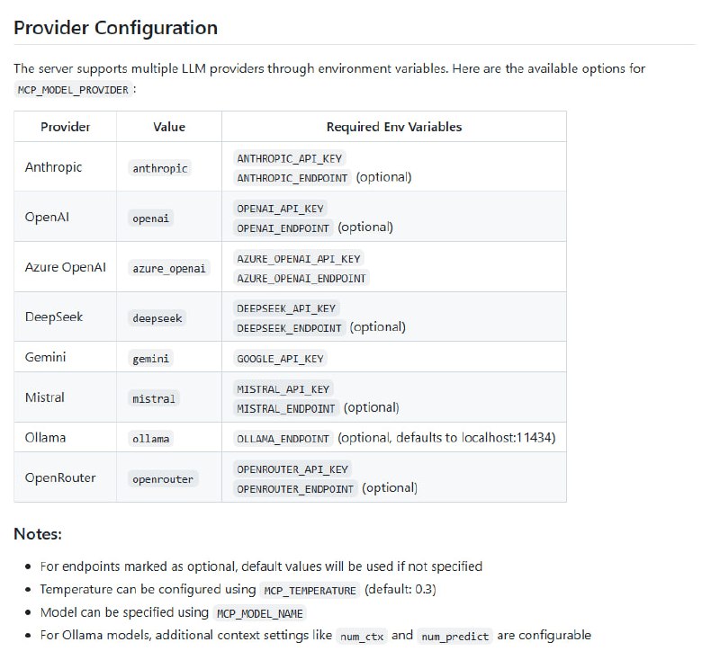720x651 pixels.
Task: Select the mistral value code
Action: (x=154, y=398)
